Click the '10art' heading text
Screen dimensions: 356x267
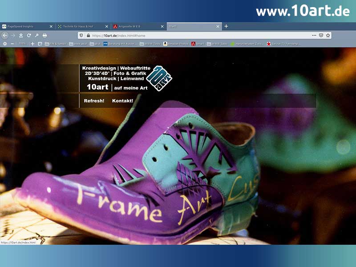(x=97, y=87)
